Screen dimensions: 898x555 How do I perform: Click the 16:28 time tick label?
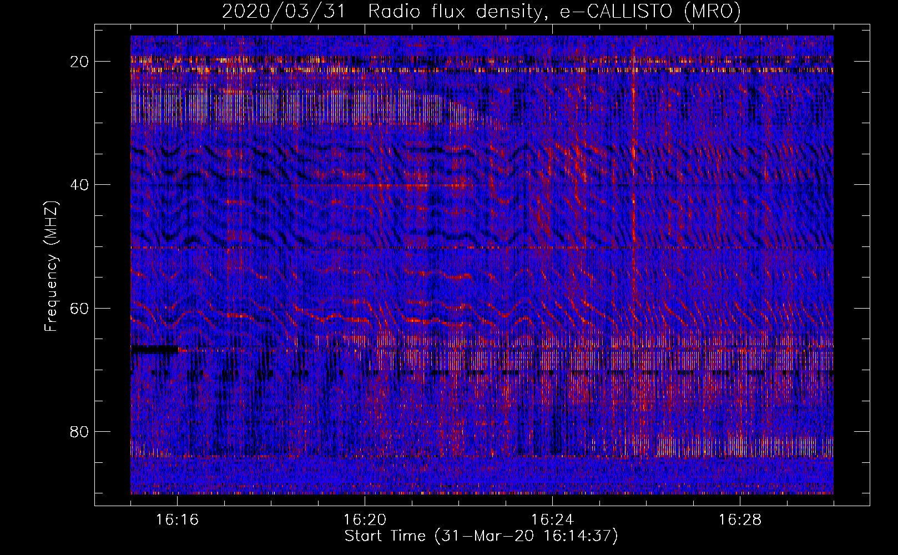point(740,520)
